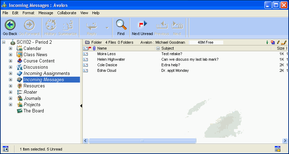Click the Calendar icon in sidebar
Screen dimensions: 289x154
pos(19,48)
